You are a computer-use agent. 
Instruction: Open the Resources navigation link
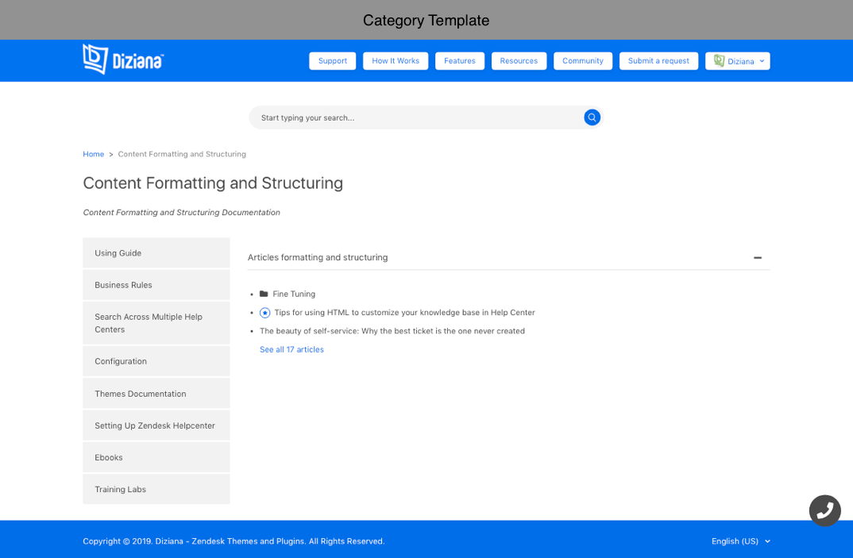(519, 61)
